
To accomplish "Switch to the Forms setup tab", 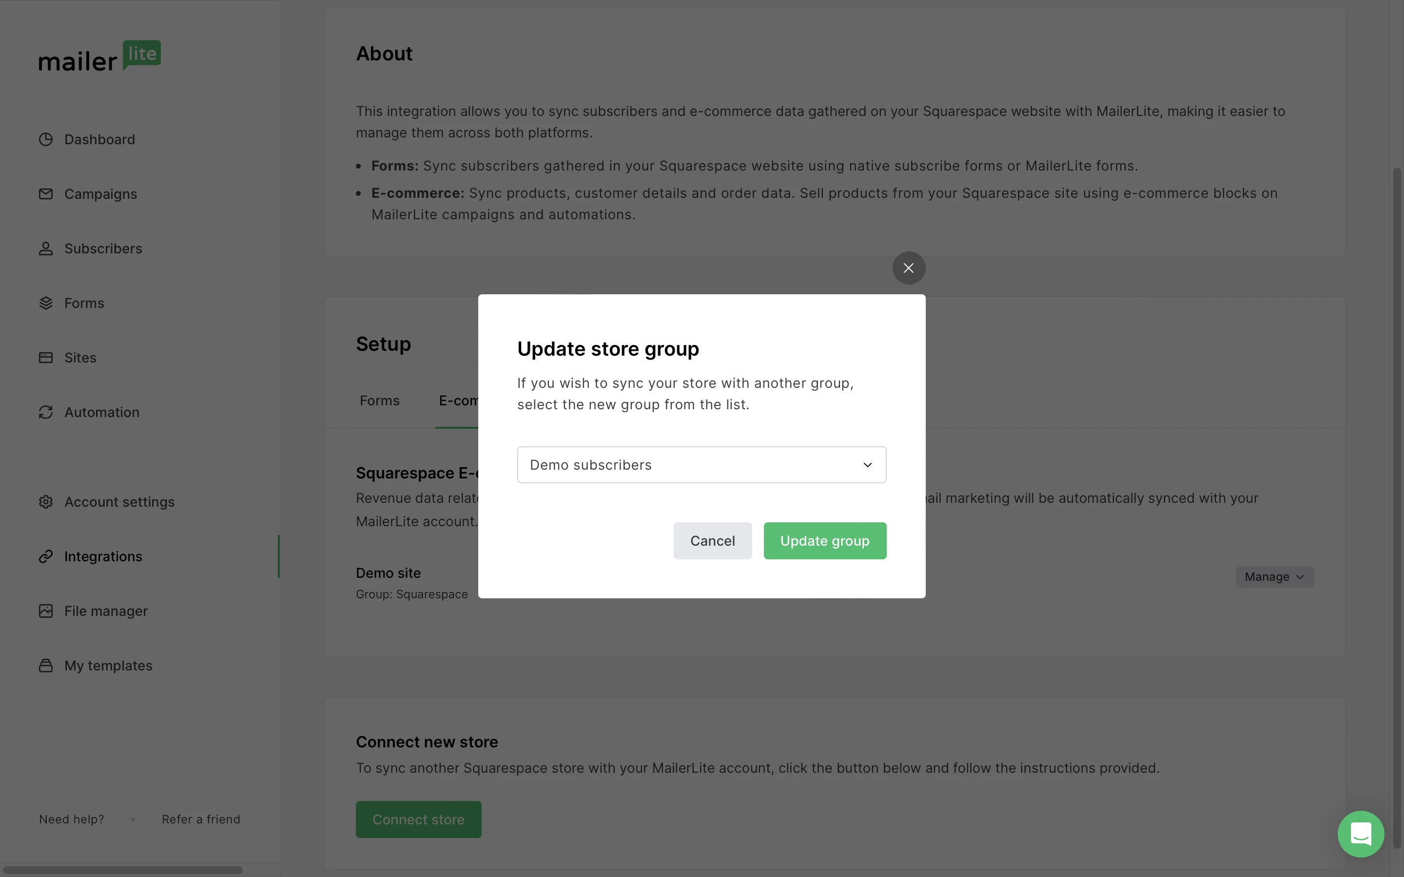I will point(379,401).
